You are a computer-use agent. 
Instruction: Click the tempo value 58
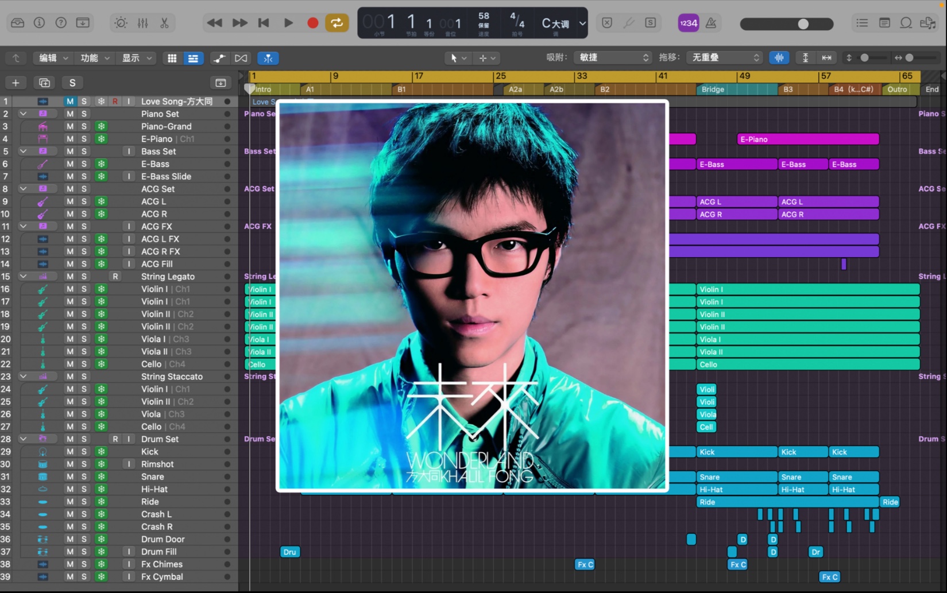(484, 16)
